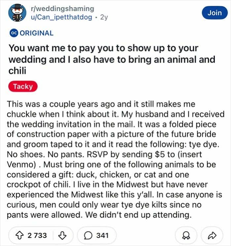Image resolution: width=231 pixels, height=246 pixels.
Task: Open post headline starting 'You want me'
Action: point(112,59)
